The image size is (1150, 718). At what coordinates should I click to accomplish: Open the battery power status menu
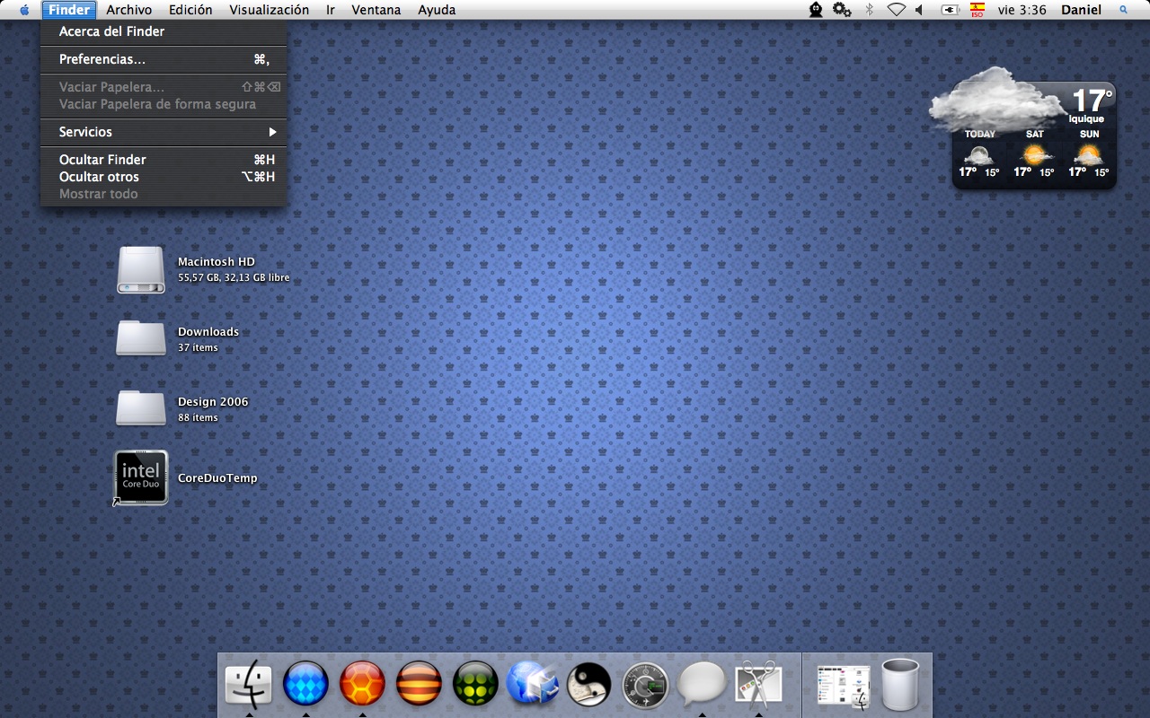pyautogui.click(x=949, y=10)
